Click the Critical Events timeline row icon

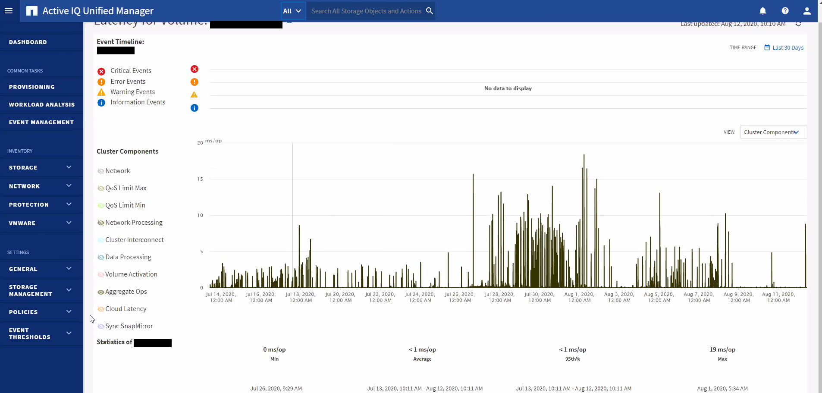195,69
